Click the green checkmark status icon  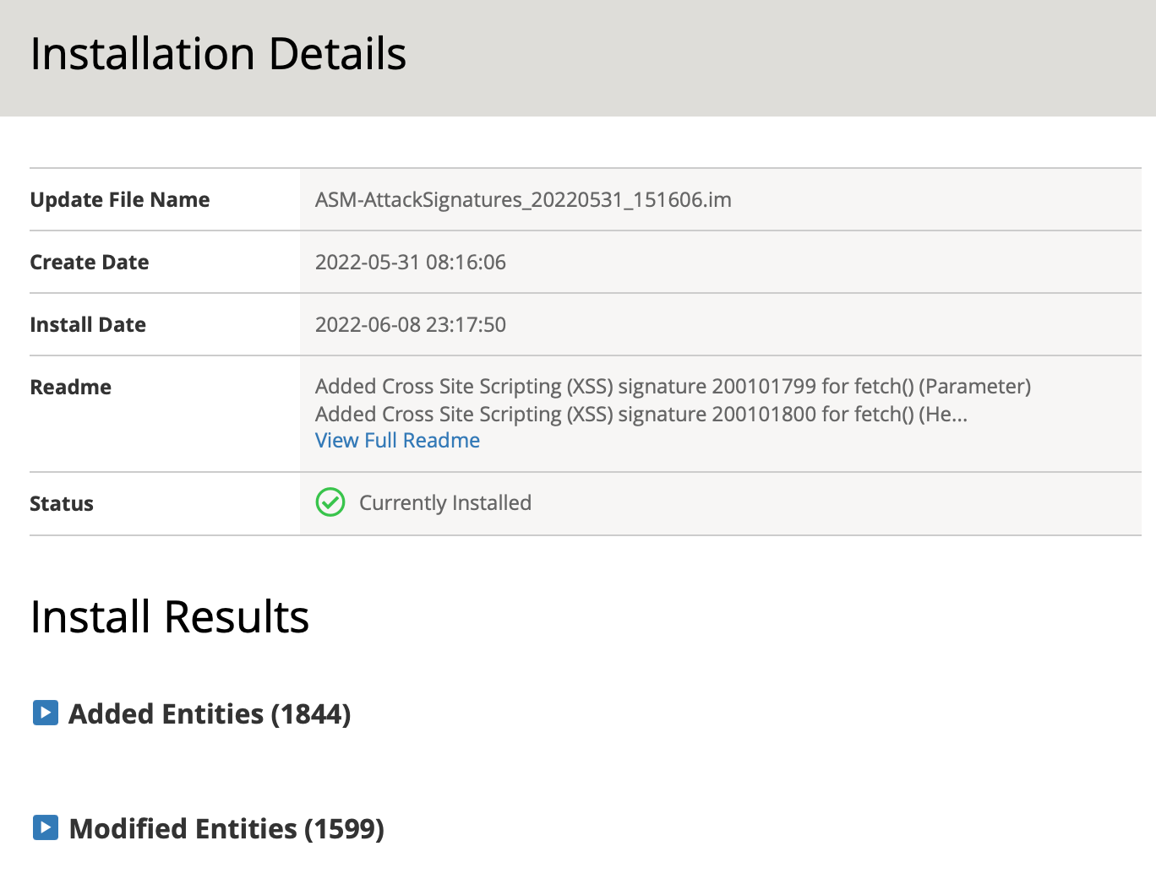[x=330, y=502]
